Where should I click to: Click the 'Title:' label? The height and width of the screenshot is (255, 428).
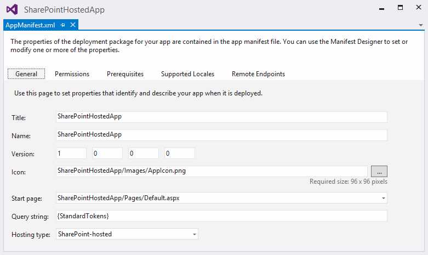pyautogui.click(x=19, y=118)
